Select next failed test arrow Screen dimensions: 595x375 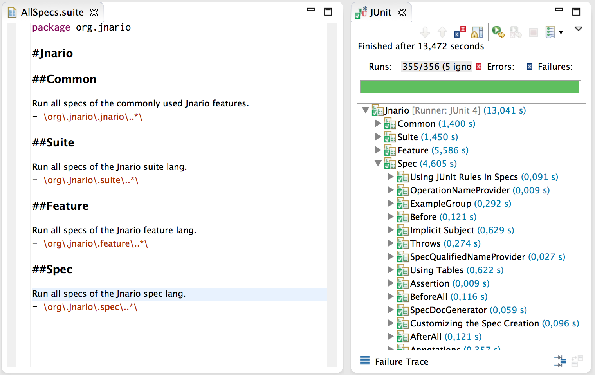pyautogui.click(x=425, y=32)
